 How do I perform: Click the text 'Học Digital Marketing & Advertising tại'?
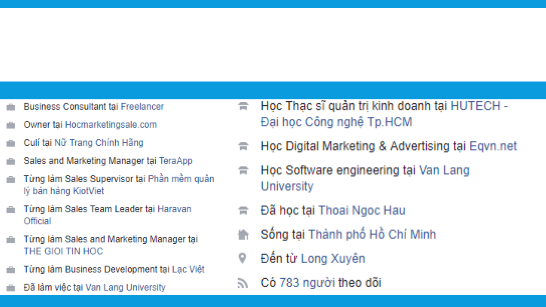pyautogui.click(x=363, y=146)
